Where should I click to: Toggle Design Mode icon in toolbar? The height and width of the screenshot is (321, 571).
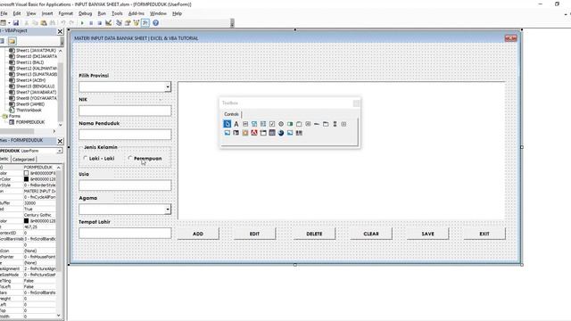[109, 23]
